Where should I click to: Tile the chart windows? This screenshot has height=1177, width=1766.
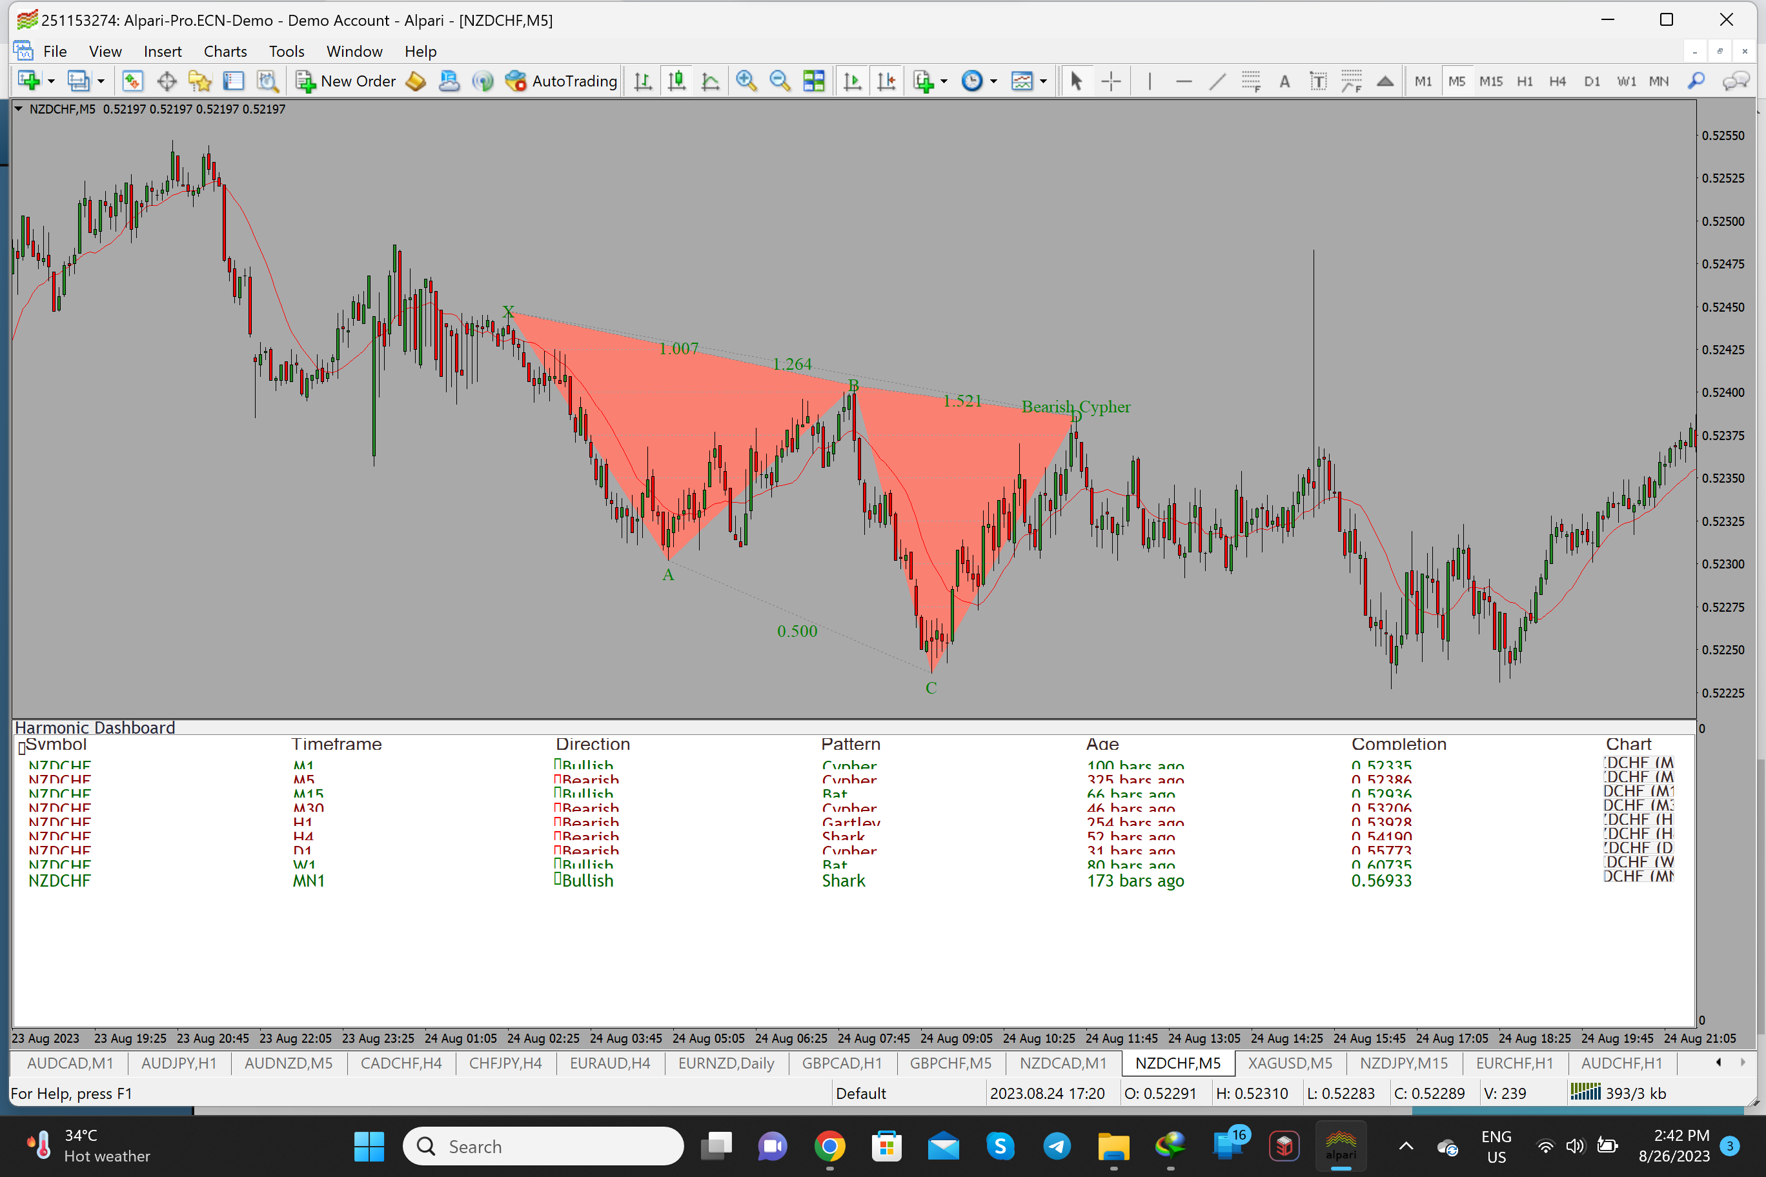coord(814,81)
